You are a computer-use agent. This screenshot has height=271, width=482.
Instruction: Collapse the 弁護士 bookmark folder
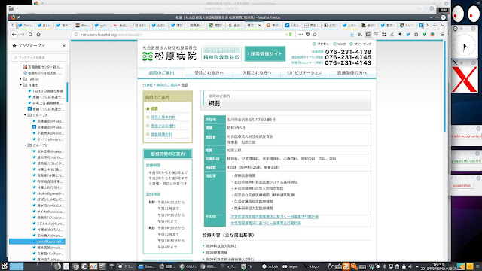click(x=21, y=85)
